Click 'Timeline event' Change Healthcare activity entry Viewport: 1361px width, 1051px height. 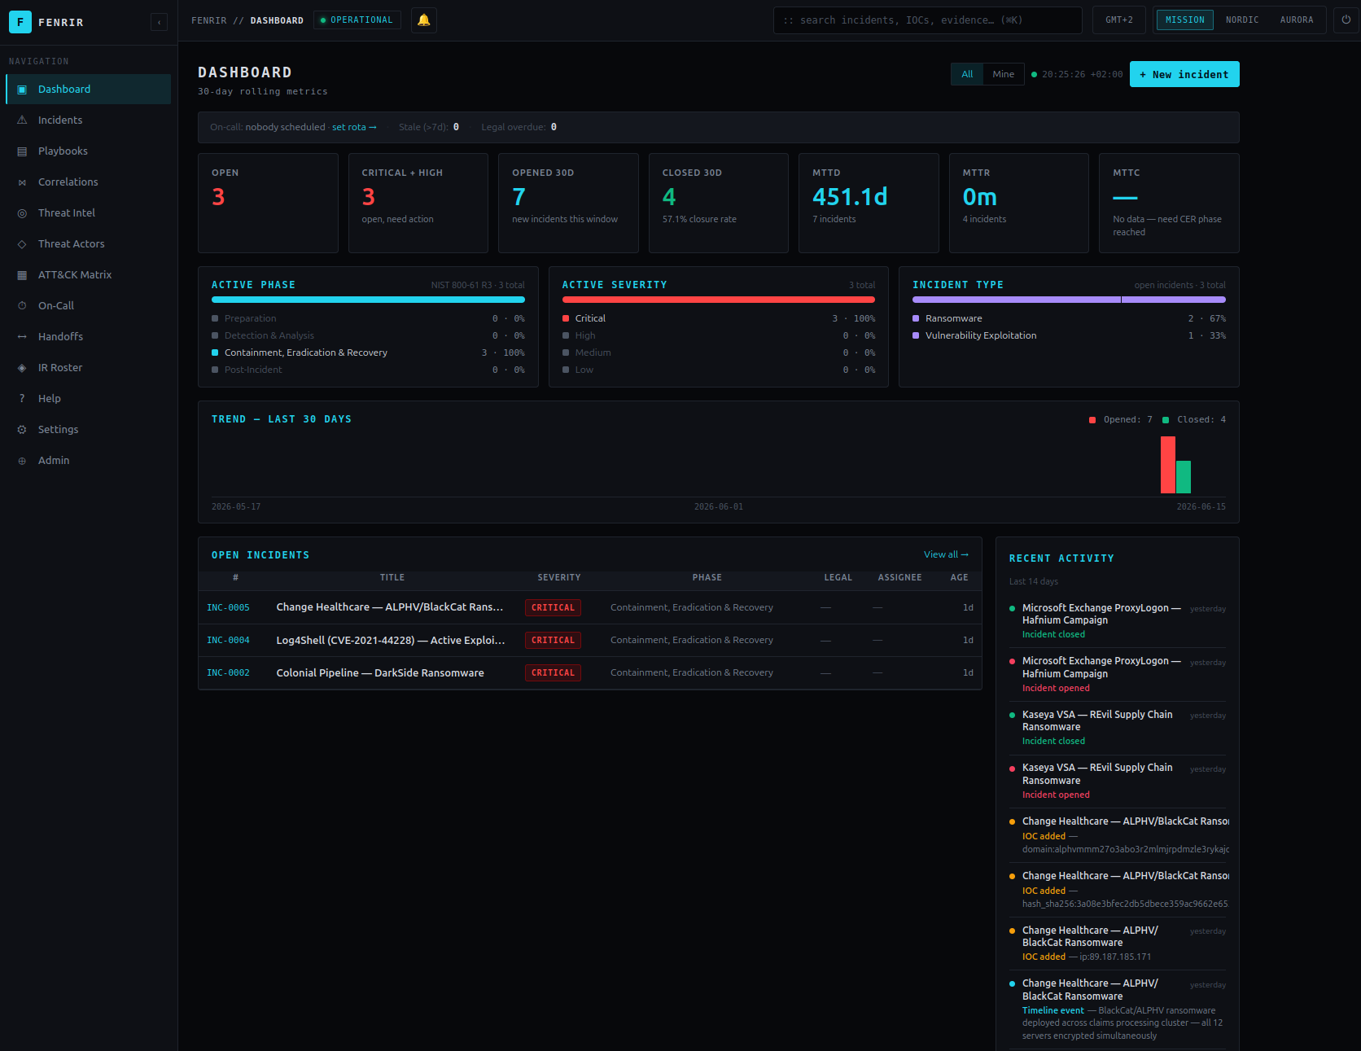coord(1118,1009)
